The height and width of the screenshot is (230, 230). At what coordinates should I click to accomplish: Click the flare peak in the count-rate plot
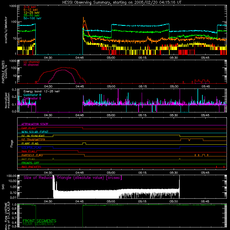83,18
